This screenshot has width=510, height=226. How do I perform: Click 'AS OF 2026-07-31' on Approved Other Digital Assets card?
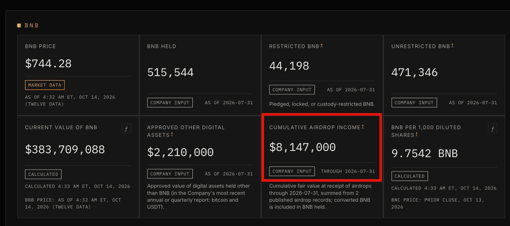tap(229, 174)
